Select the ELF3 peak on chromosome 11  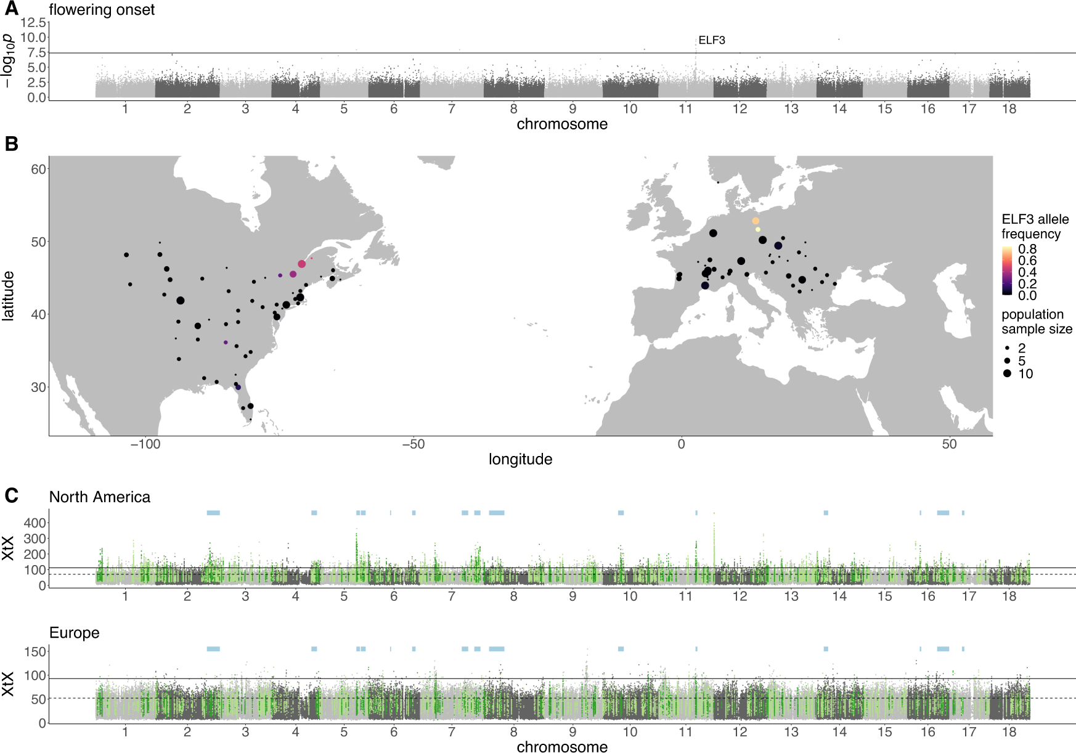click(x=696, y=42)
